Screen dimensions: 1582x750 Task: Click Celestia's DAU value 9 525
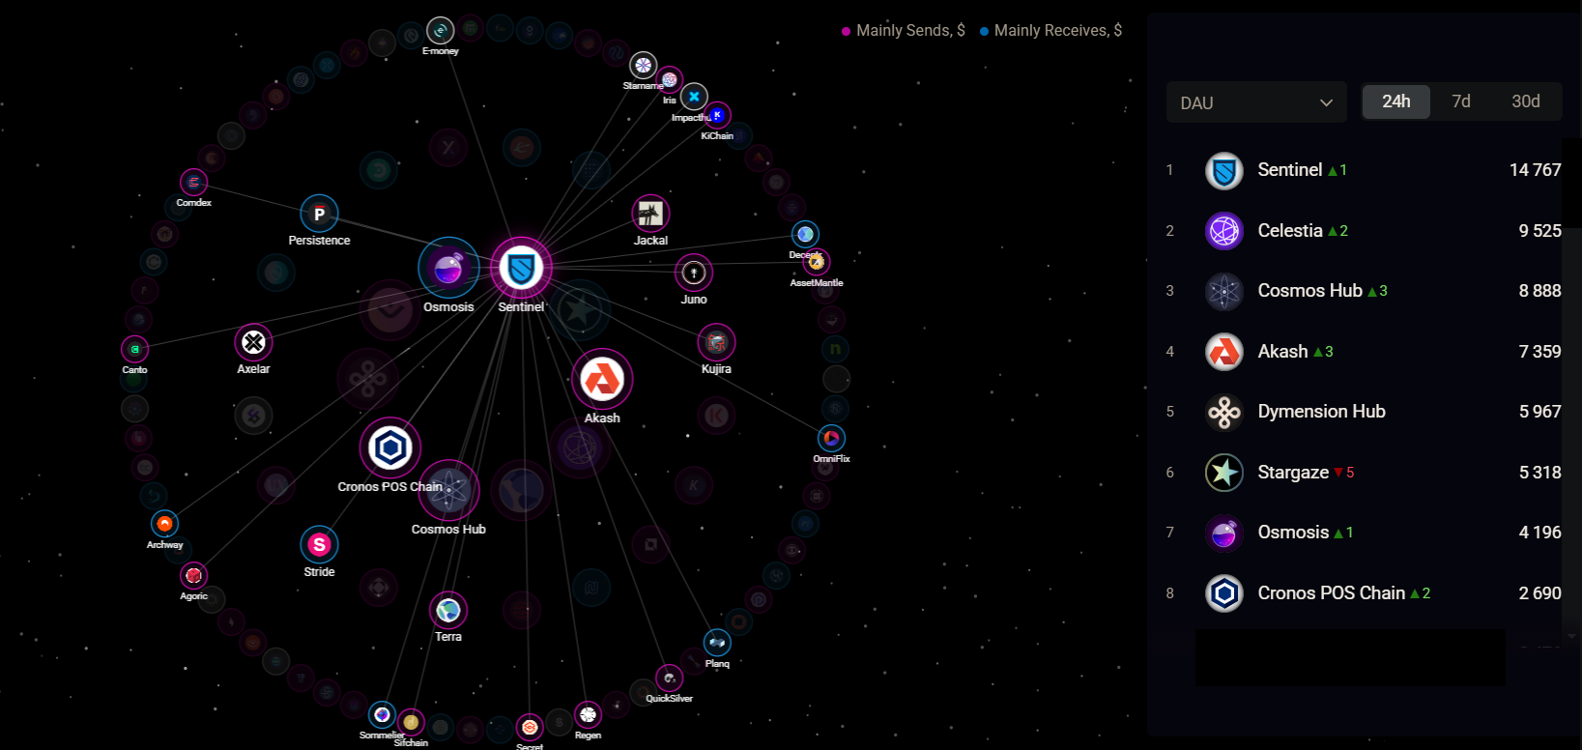(1539, 231)
